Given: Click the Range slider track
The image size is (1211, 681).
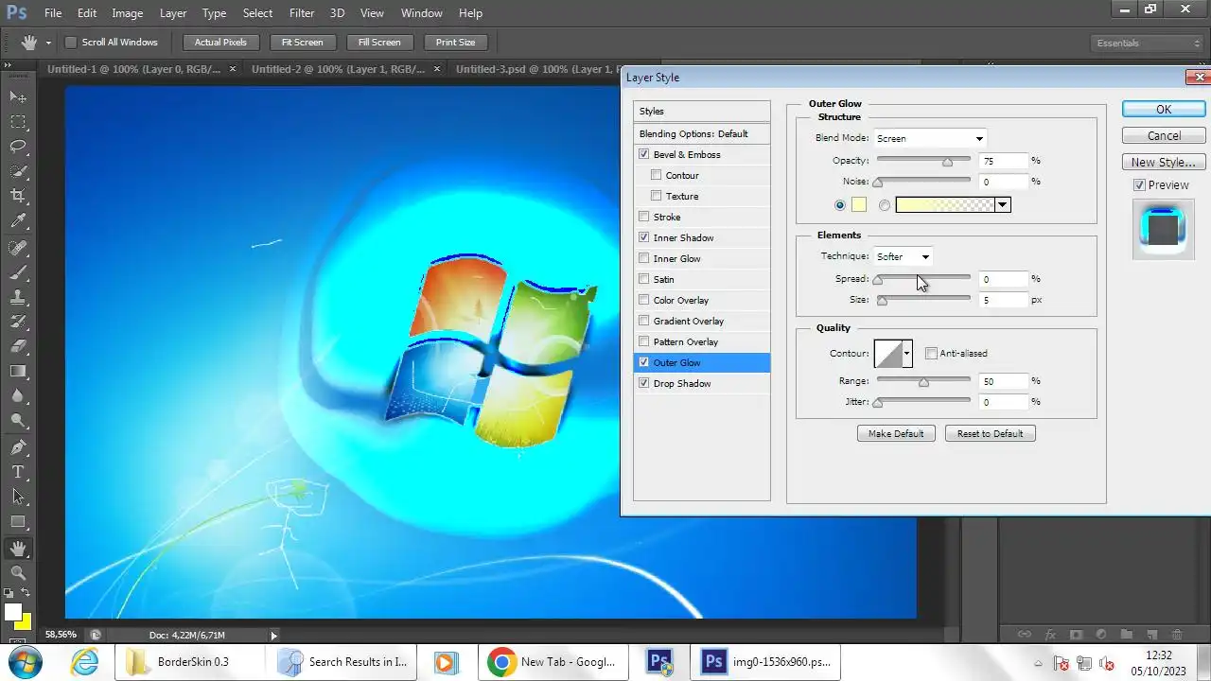Looking at the screenshot, I should tap(923, 381).
